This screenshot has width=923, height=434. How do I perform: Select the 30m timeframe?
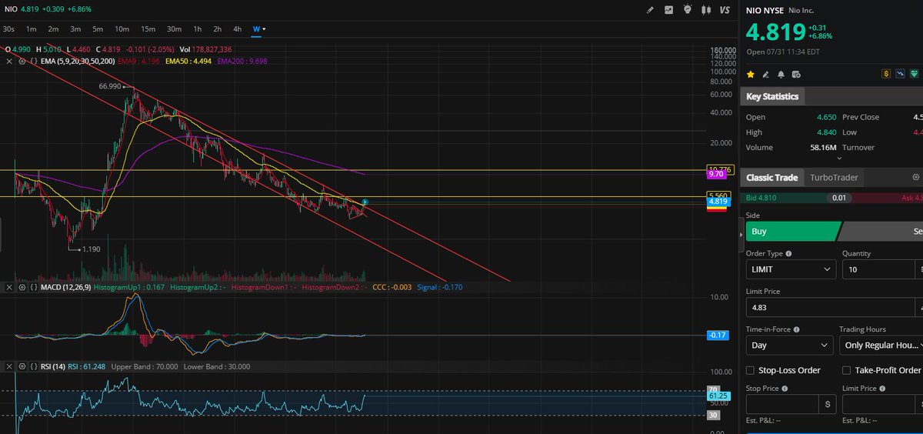(174, 29)
